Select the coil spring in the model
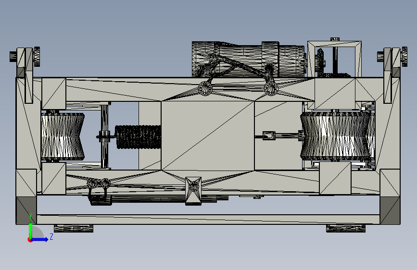 pyautogui.click(x=138, y=137)
